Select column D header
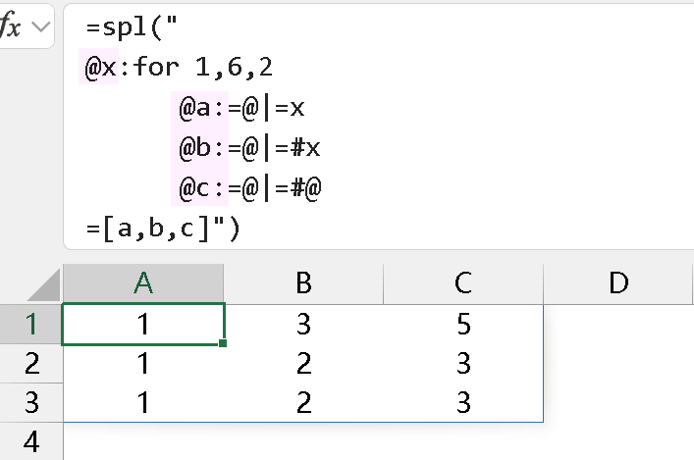Viewport: 694px width, 460px height. coord(618,283)
